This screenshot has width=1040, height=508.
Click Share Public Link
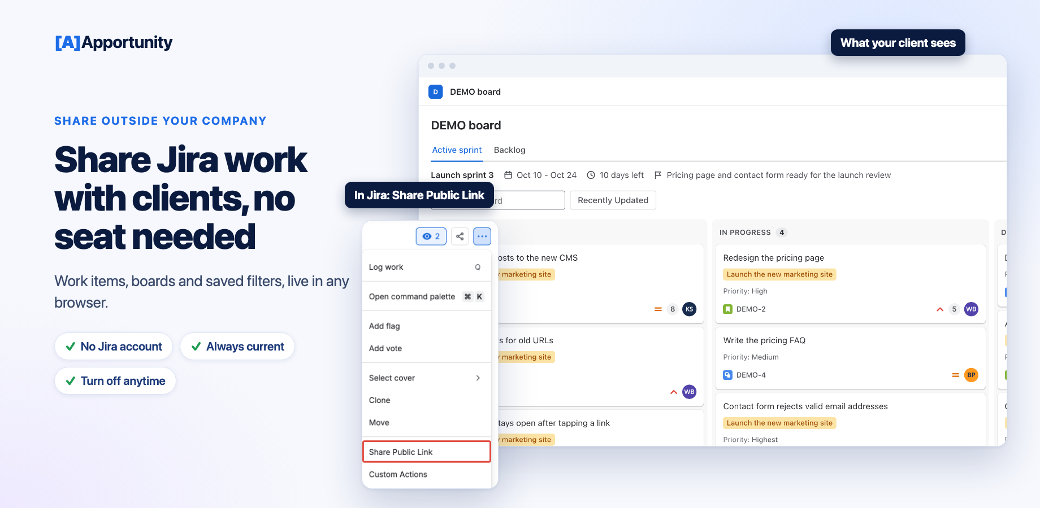point(427,452)
